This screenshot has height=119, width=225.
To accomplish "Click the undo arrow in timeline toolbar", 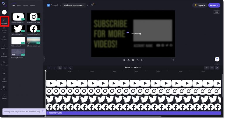I will pyautogui.click(x=49, y=68).
